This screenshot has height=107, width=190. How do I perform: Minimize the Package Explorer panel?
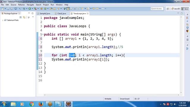coord(29,13)
